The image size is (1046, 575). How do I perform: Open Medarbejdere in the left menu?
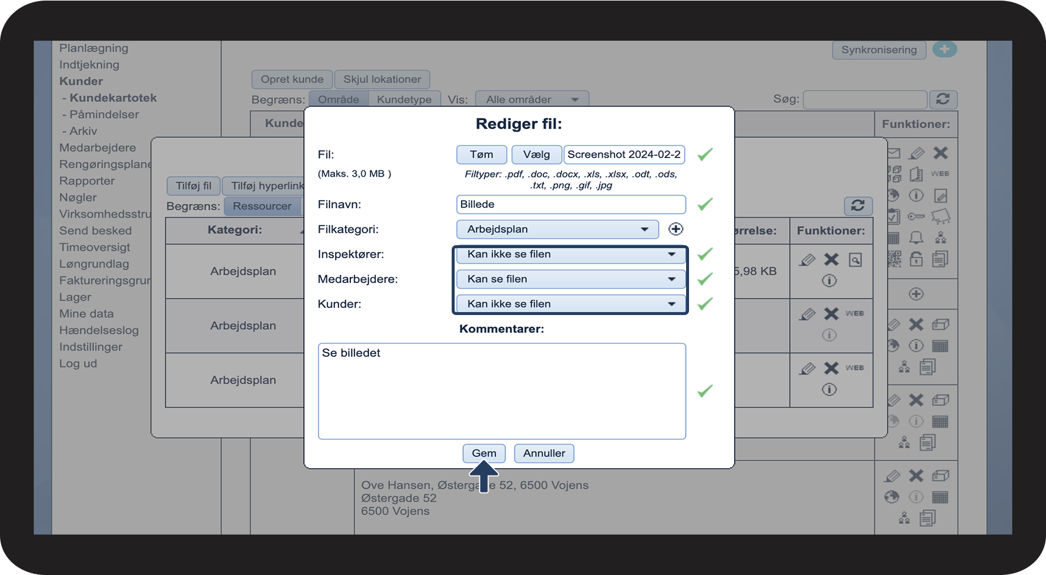pyautogui.click(x=98, y=148)
